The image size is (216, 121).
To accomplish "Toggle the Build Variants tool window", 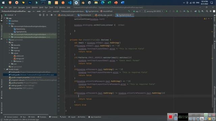I will pyautogui.click(x=1, y=108).
